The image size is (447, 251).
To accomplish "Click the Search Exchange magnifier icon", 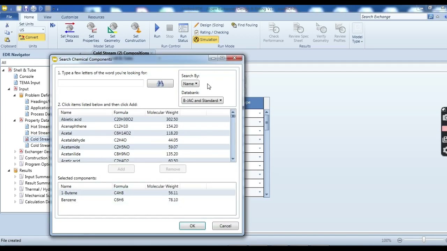I will (431, 17).
